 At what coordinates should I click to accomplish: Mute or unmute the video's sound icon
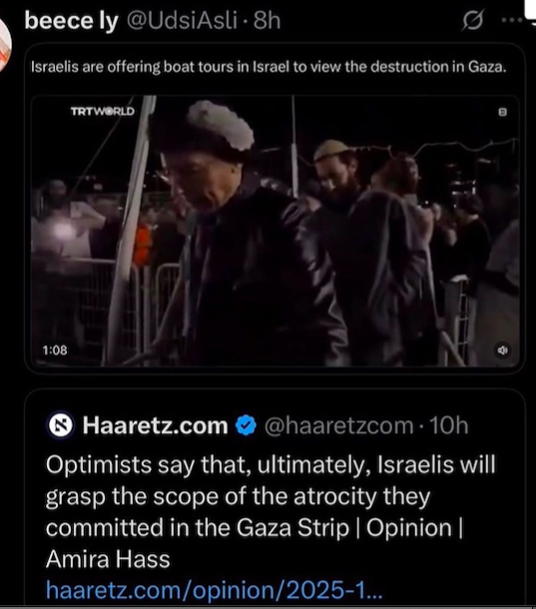(x=503, y=350)
